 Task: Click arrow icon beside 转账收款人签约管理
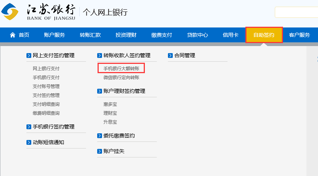99,55
